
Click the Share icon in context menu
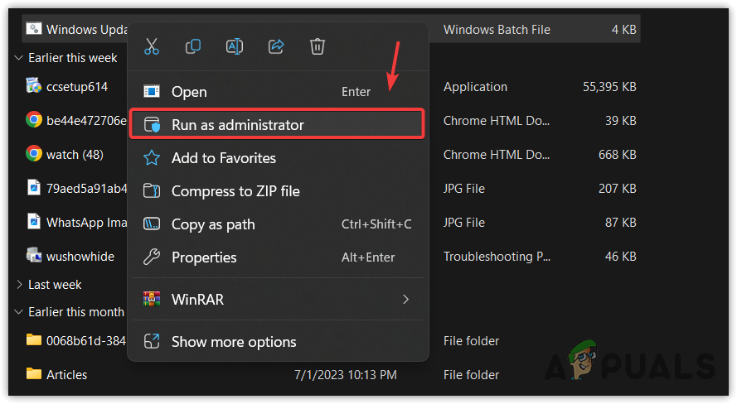pyautogui.click(x=276, y=46)
